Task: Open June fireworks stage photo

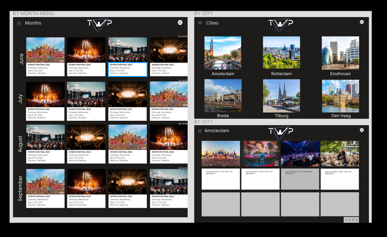Action: pyautogui.click(x=86, y=50)
